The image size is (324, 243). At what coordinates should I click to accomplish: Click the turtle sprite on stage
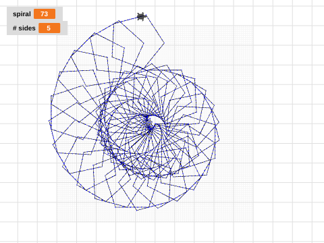pyautogui.click(x=142, y=17)
